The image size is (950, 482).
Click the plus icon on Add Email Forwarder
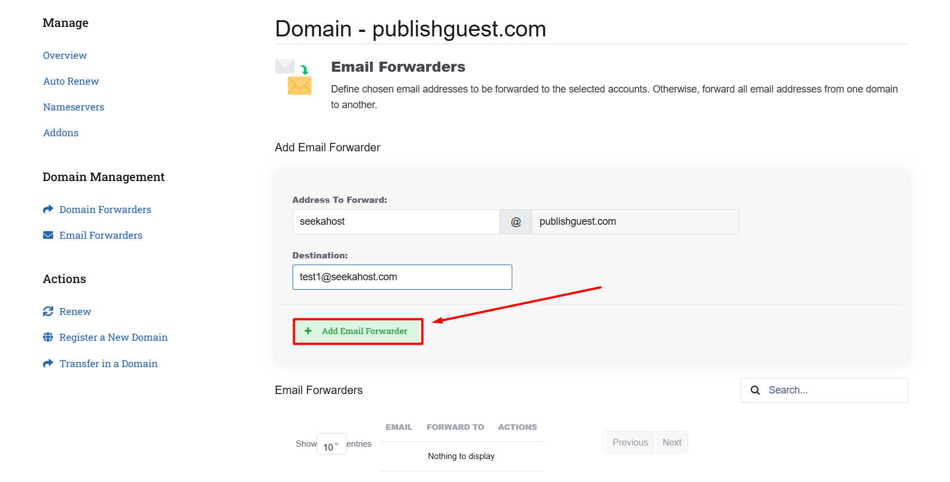[x=308, y=331]
